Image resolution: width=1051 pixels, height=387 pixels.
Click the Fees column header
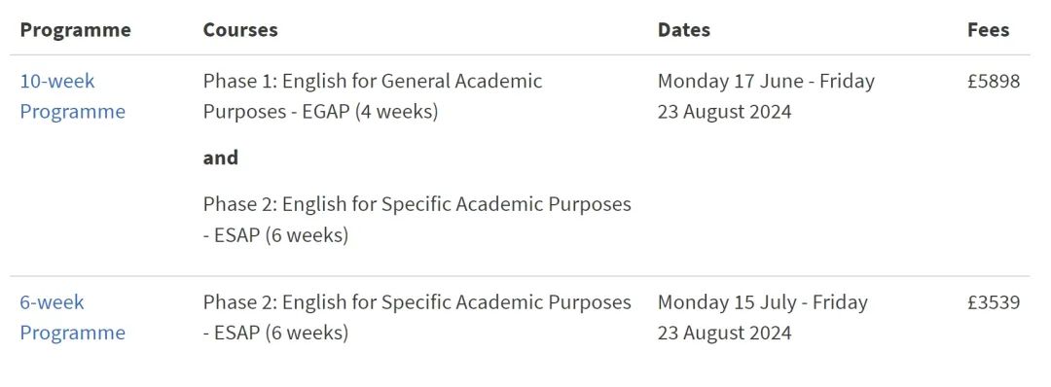tap(988, 30)
